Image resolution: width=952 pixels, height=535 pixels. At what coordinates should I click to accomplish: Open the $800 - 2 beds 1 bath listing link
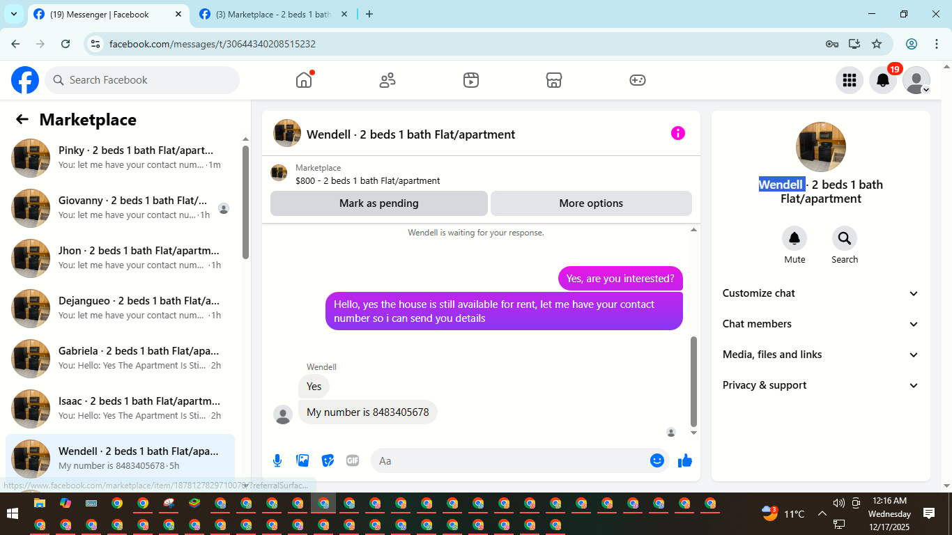(x=367, y=180)
